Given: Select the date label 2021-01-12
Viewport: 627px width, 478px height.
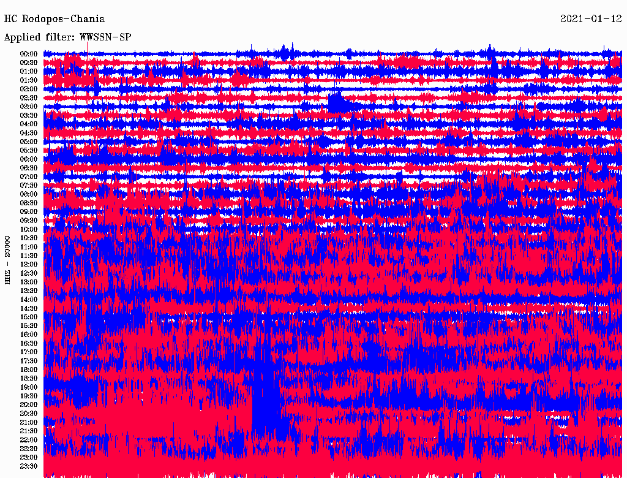Looking at the screenshot, I should (590, 19).
